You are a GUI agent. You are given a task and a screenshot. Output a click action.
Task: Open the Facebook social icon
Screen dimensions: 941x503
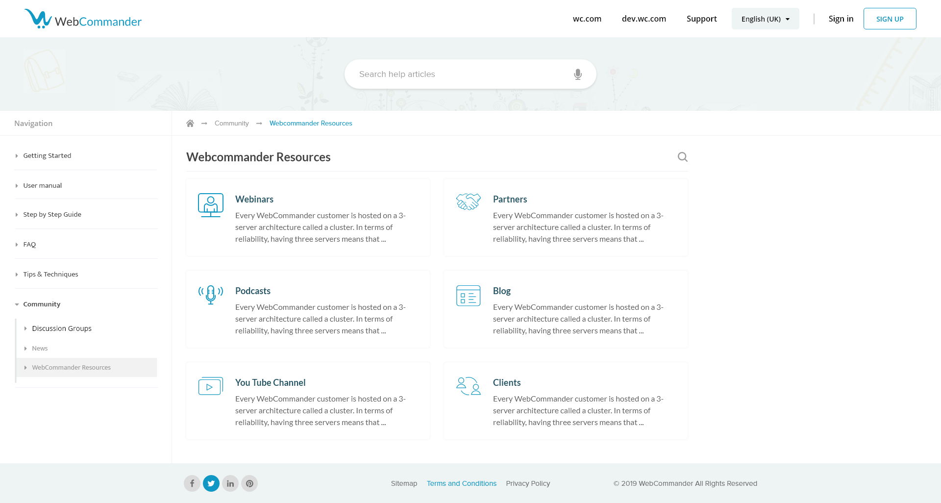[x=192, y=483]
